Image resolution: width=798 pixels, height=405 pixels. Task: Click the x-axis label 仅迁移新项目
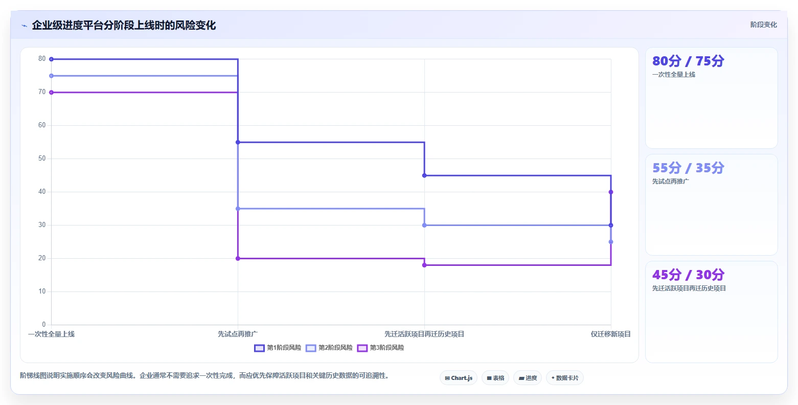point(611,334)
